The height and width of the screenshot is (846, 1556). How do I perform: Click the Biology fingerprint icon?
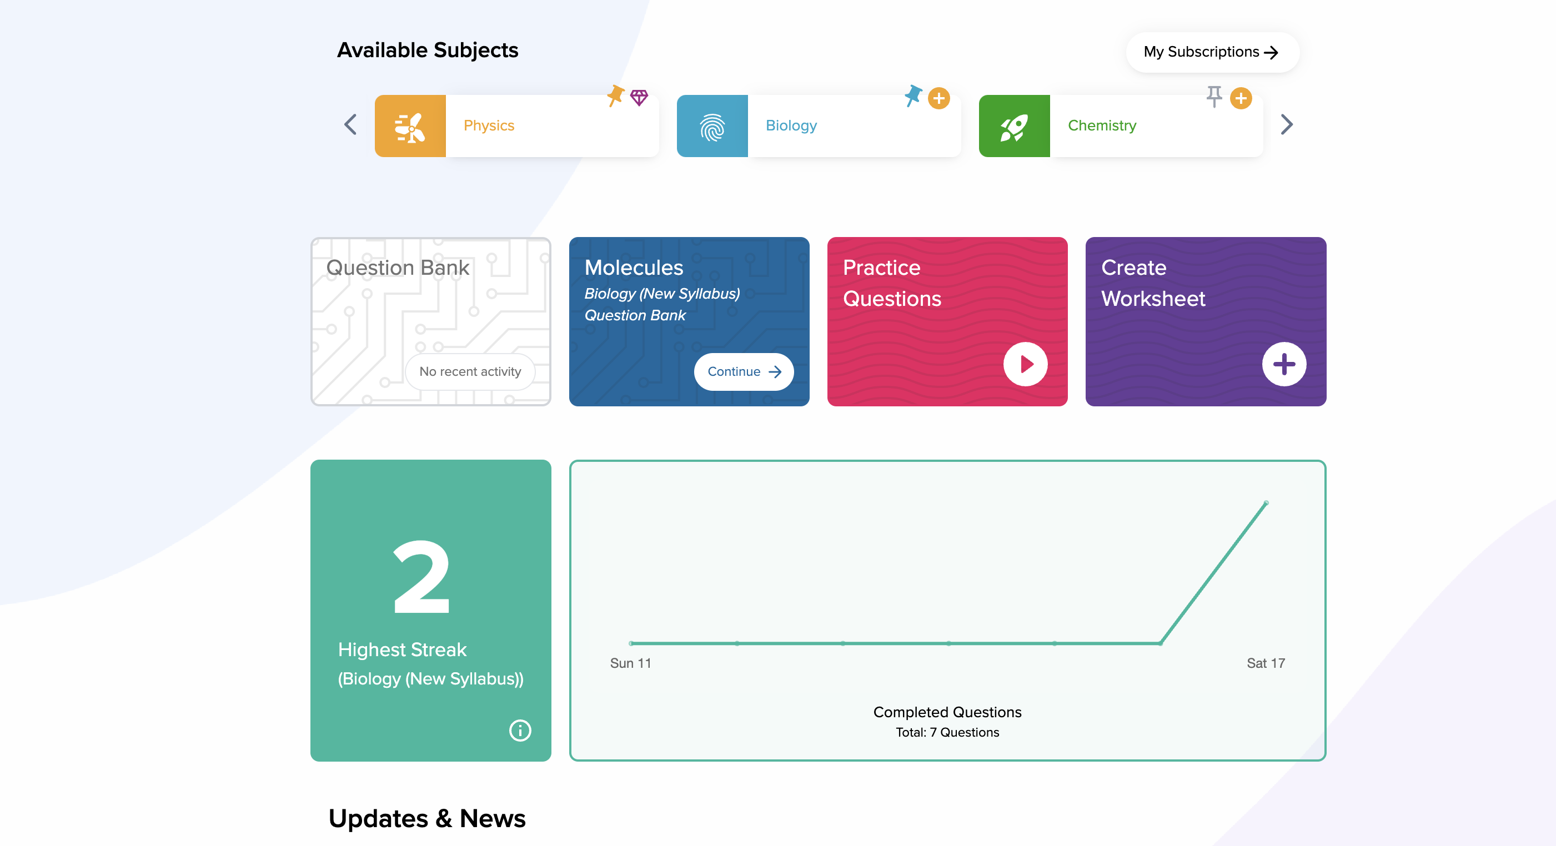coord(712,126)
